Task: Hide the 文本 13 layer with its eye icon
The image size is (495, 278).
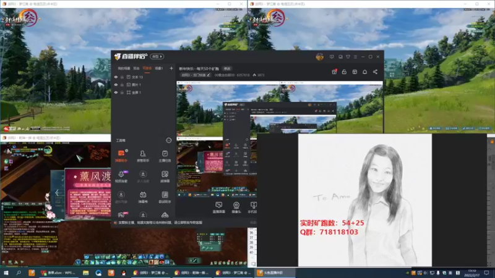Action: [x=116, y=77]
